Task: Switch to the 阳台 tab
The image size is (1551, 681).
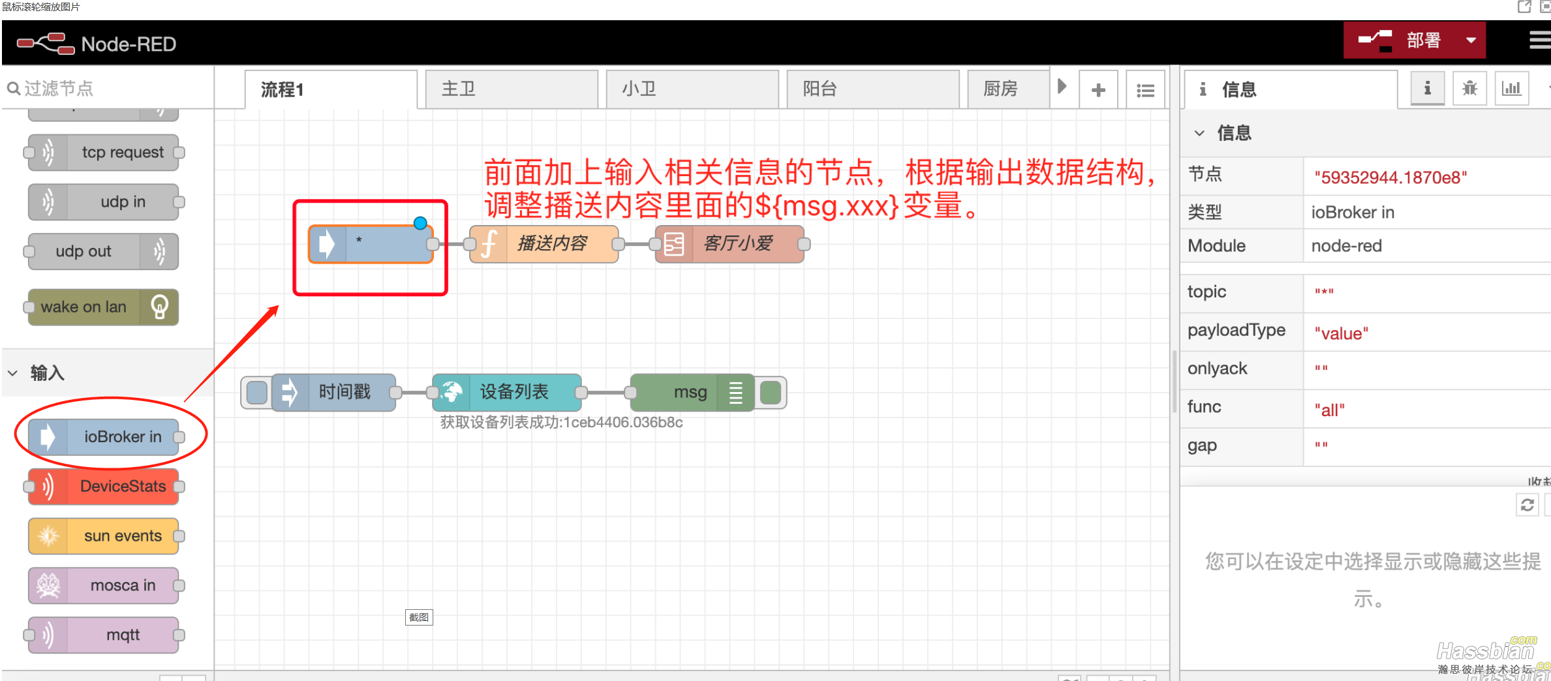Action: [x=873, y=89]
